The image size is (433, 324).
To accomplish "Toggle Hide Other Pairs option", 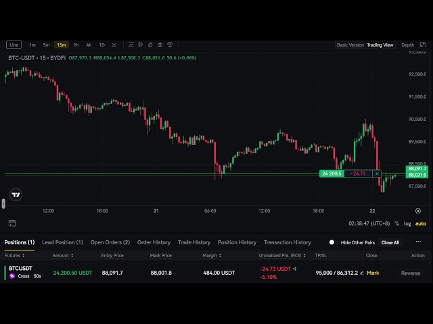I will pyautogui.click(x=332, y=242).
